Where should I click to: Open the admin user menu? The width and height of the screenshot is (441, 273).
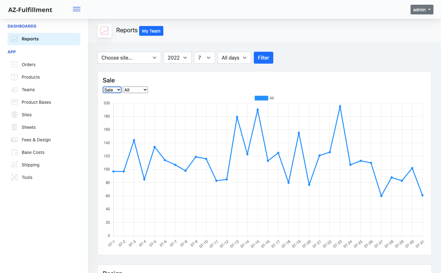[x=422, y=10]
